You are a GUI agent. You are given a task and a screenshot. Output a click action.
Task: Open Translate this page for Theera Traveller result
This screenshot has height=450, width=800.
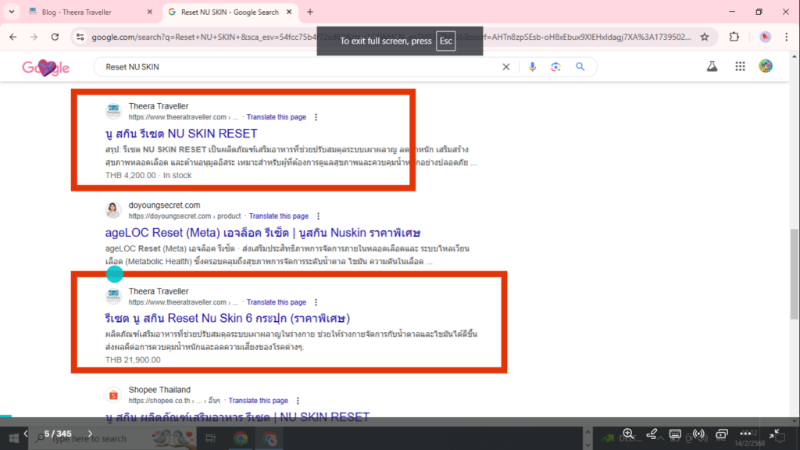coord(277,116)
